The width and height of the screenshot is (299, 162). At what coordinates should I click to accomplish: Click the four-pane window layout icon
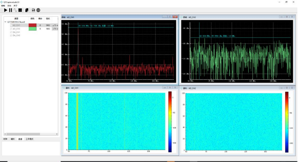tap(20, 10)
